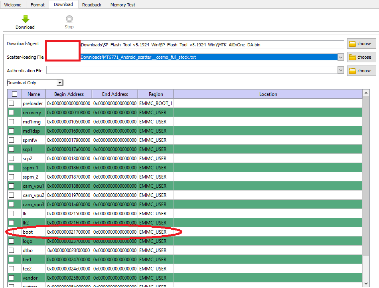Click the Download-Agent file path field
This screenshot has height=288, width=379.
(x=211, y=44)
